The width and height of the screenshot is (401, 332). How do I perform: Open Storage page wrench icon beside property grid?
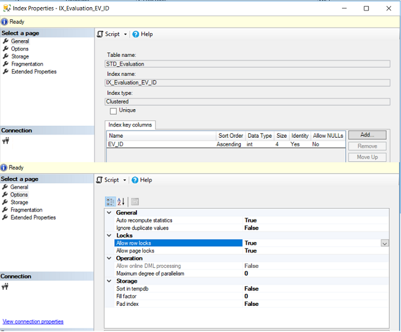pyautogui.click(x=6, y=202)
